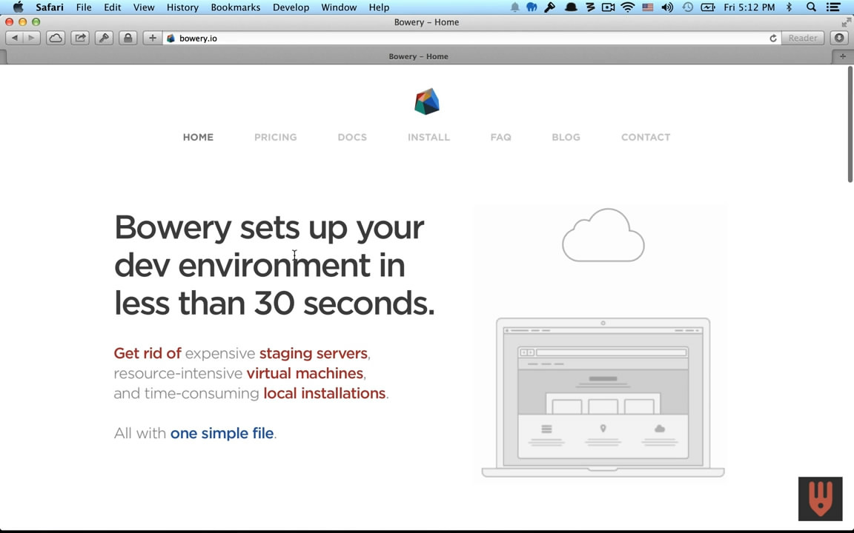Show Downloads with the down-arrow button
Viewport: 854px width, 533px height.
[x=839, y=38]
